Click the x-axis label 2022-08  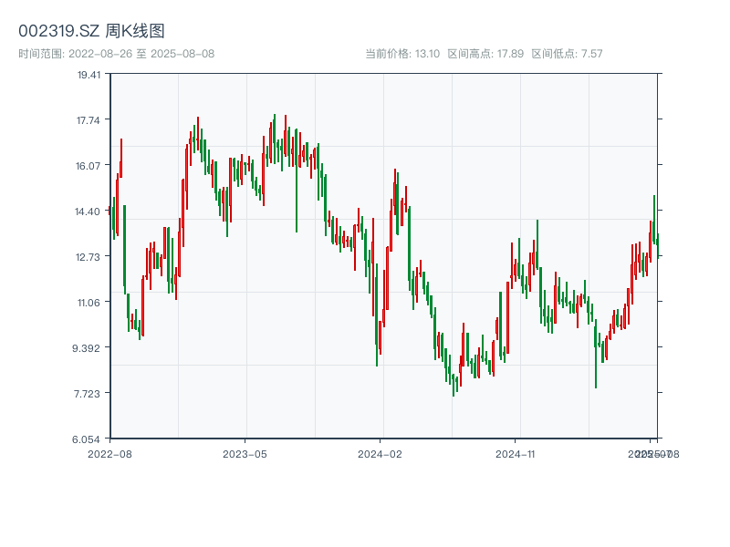(109, 454)
